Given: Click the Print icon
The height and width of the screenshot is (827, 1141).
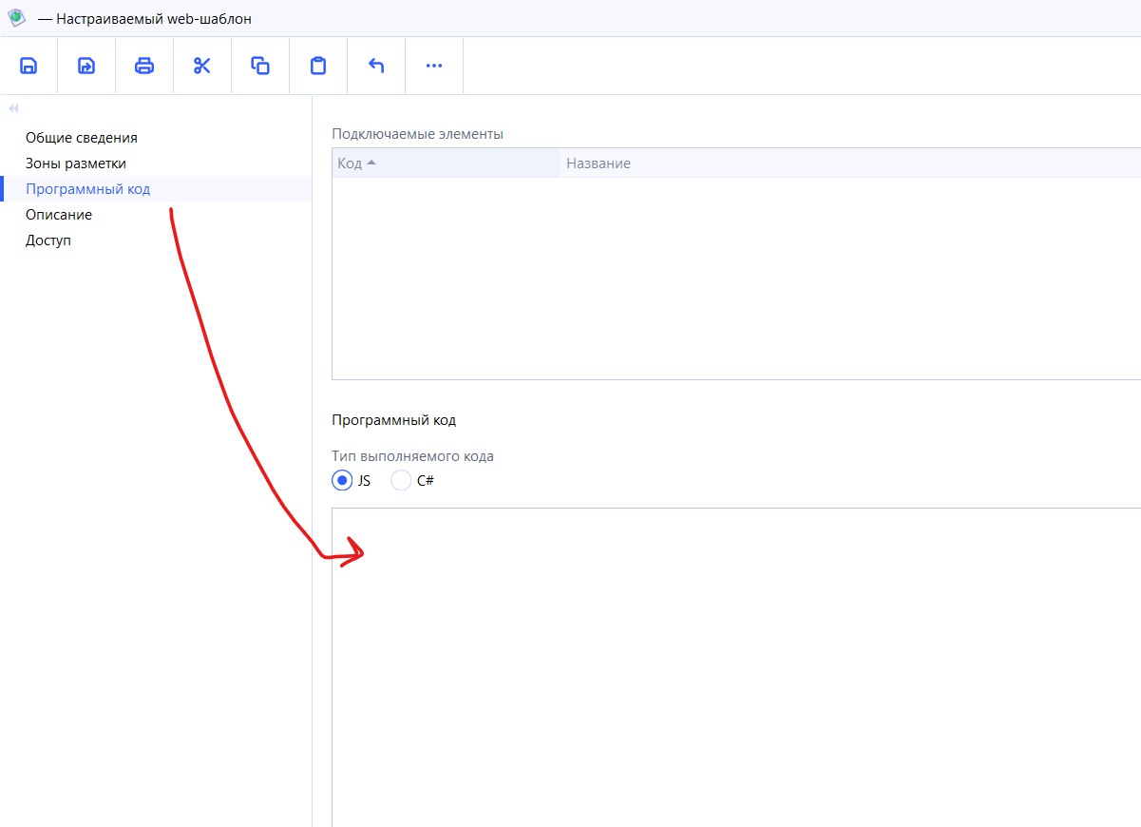Looking at the screenshot, I should point(144,66).
